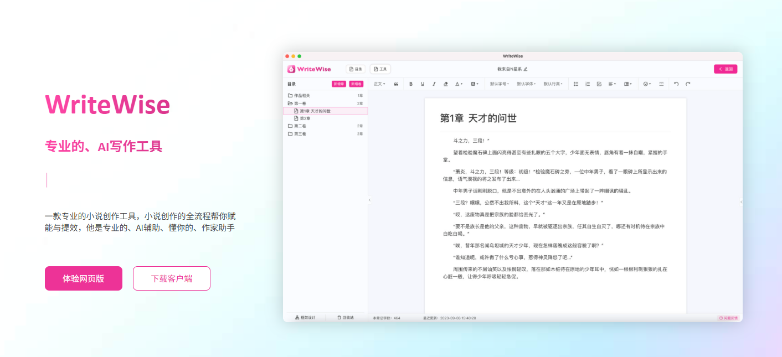Open the indent options dropdown
Screen dimensions: 782x357
tap(627, 84)
